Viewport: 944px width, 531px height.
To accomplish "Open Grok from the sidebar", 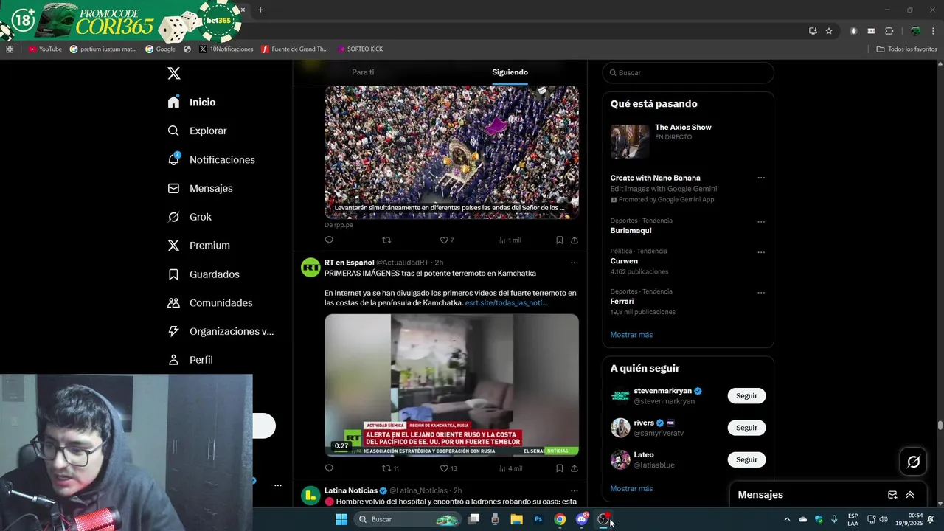I will point(190,217).
